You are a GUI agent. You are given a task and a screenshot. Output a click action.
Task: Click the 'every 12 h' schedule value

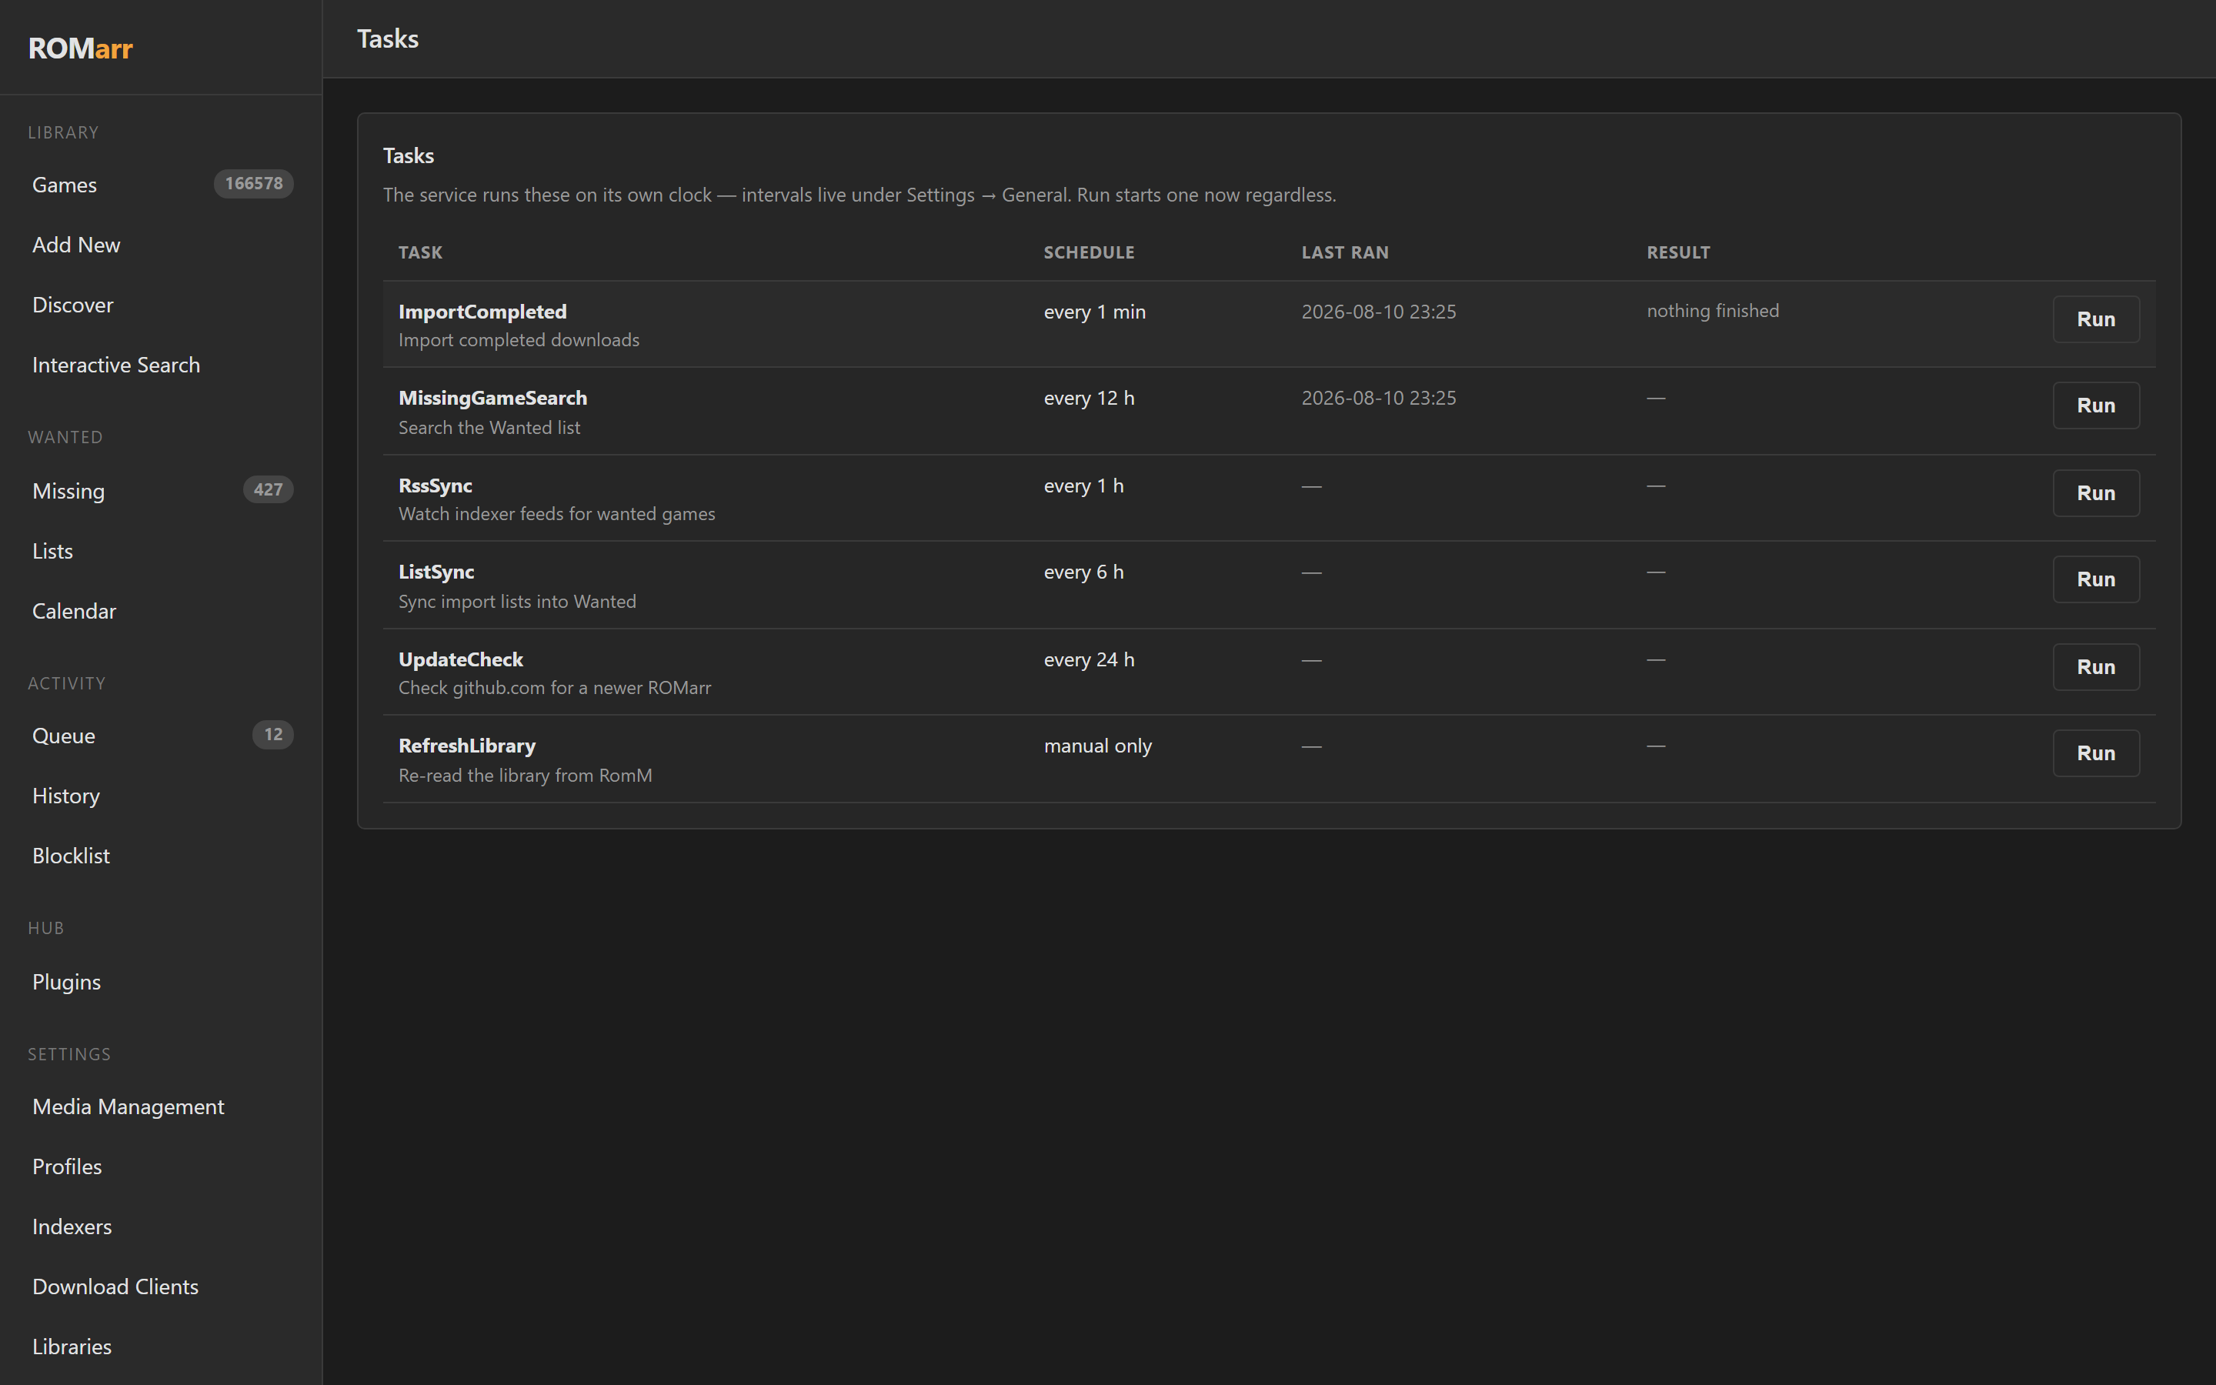click(x=1089, y=398)
